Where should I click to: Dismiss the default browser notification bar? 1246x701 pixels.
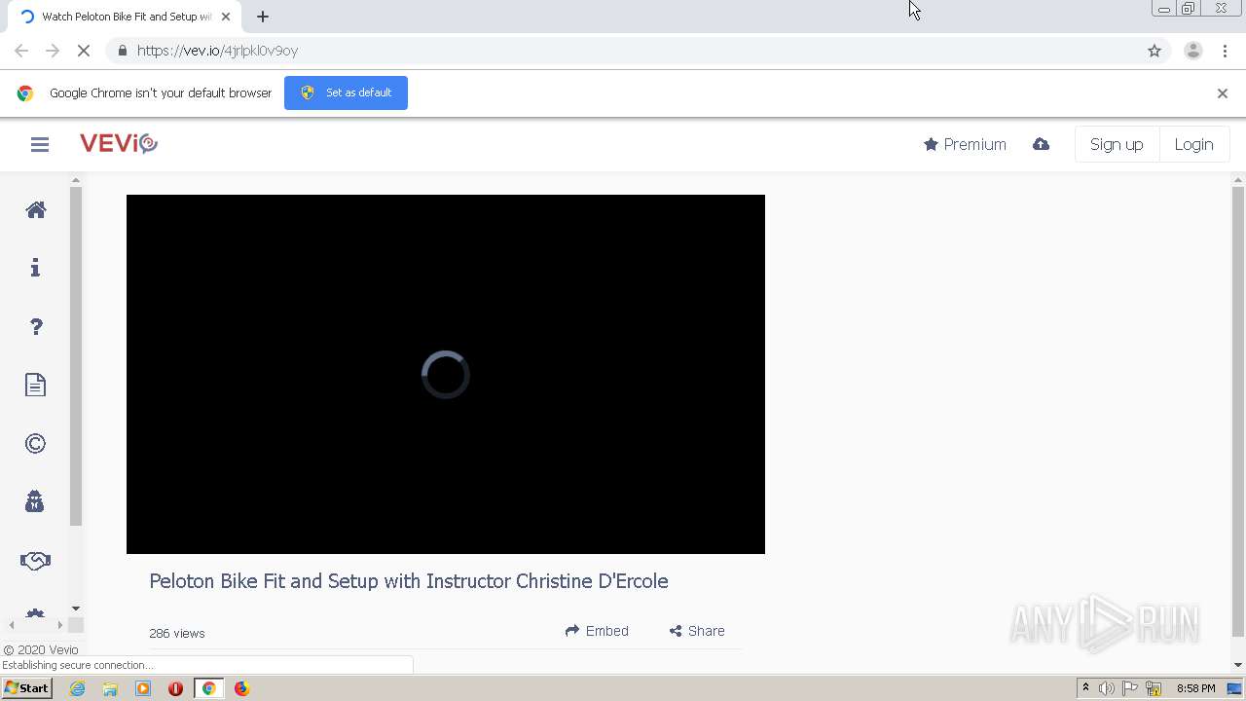coord(1223,93)
